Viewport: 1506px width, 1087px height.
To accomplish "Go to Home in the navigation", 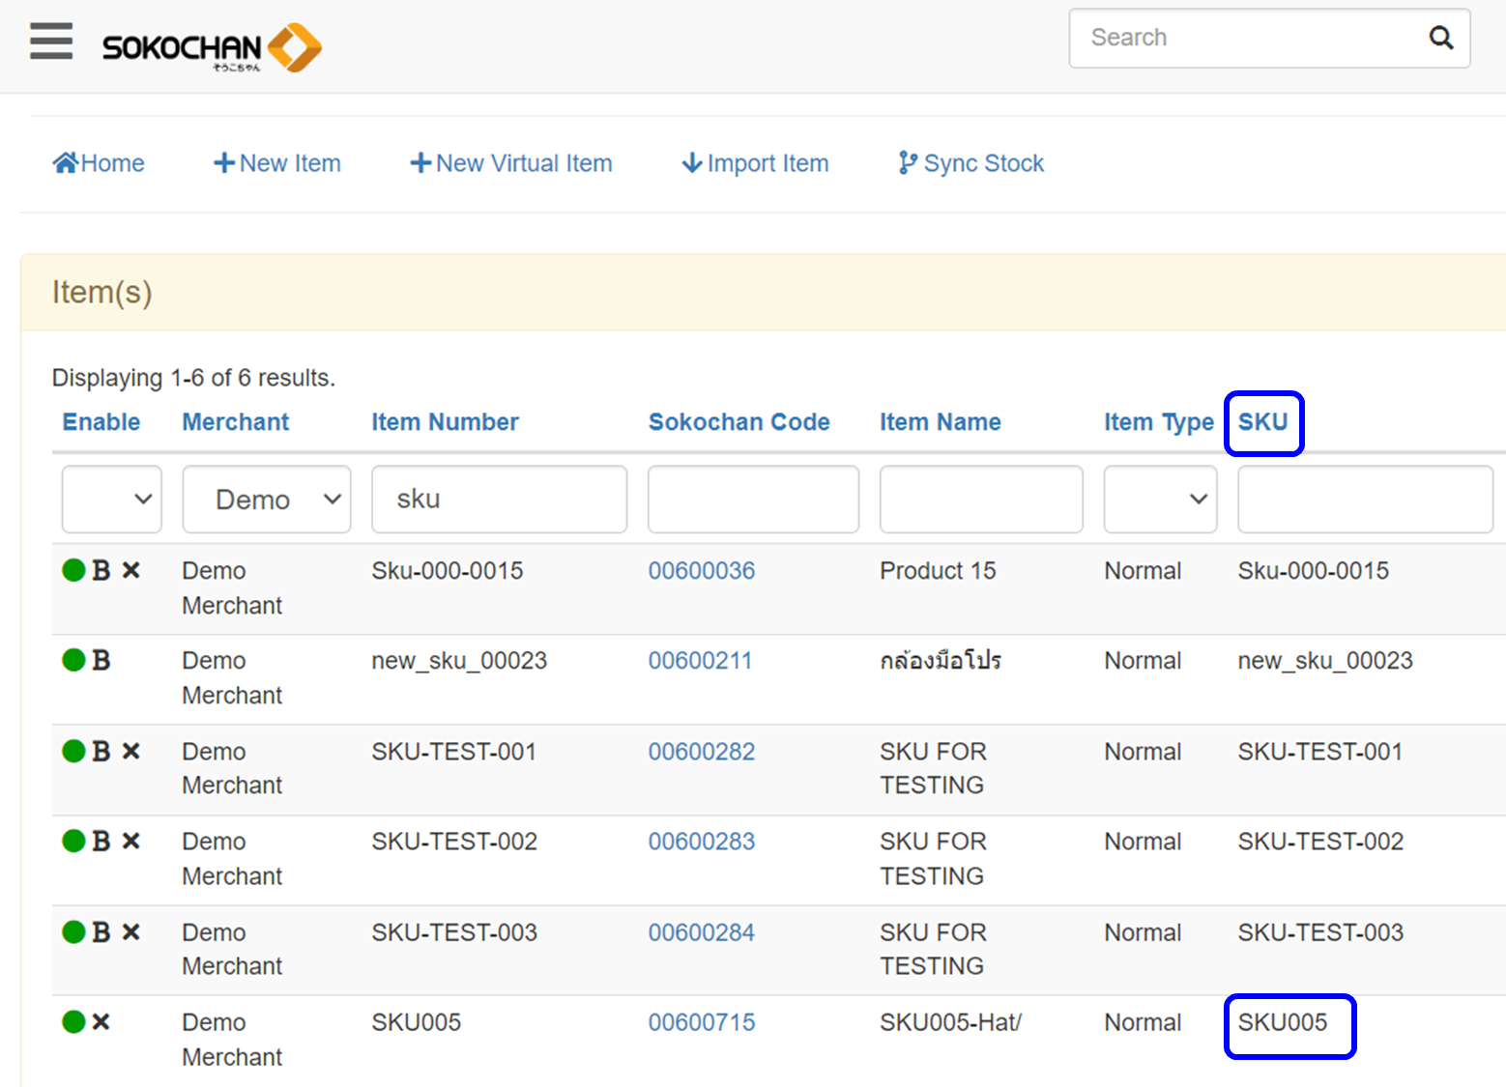I will pyautogui.click(x=99, y=163).
